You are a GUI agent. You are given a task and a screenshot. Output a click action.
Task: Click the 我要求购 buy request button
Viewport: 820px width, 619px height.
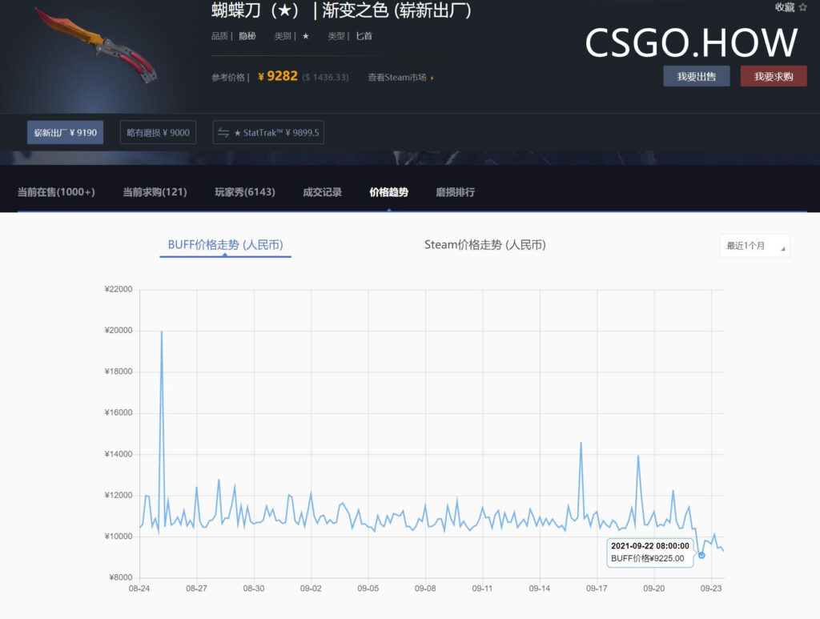tap(774, 76)
